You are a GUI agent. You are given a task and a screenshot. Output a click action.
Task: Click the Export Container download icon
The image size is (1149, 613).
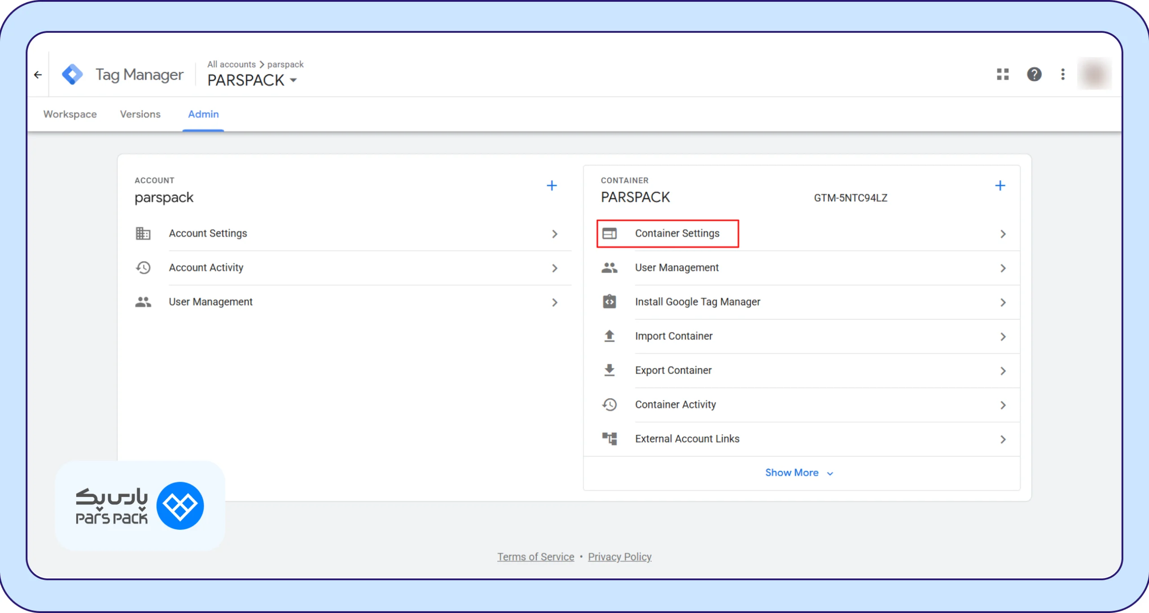pyautogui.click(x=610, y=370)
